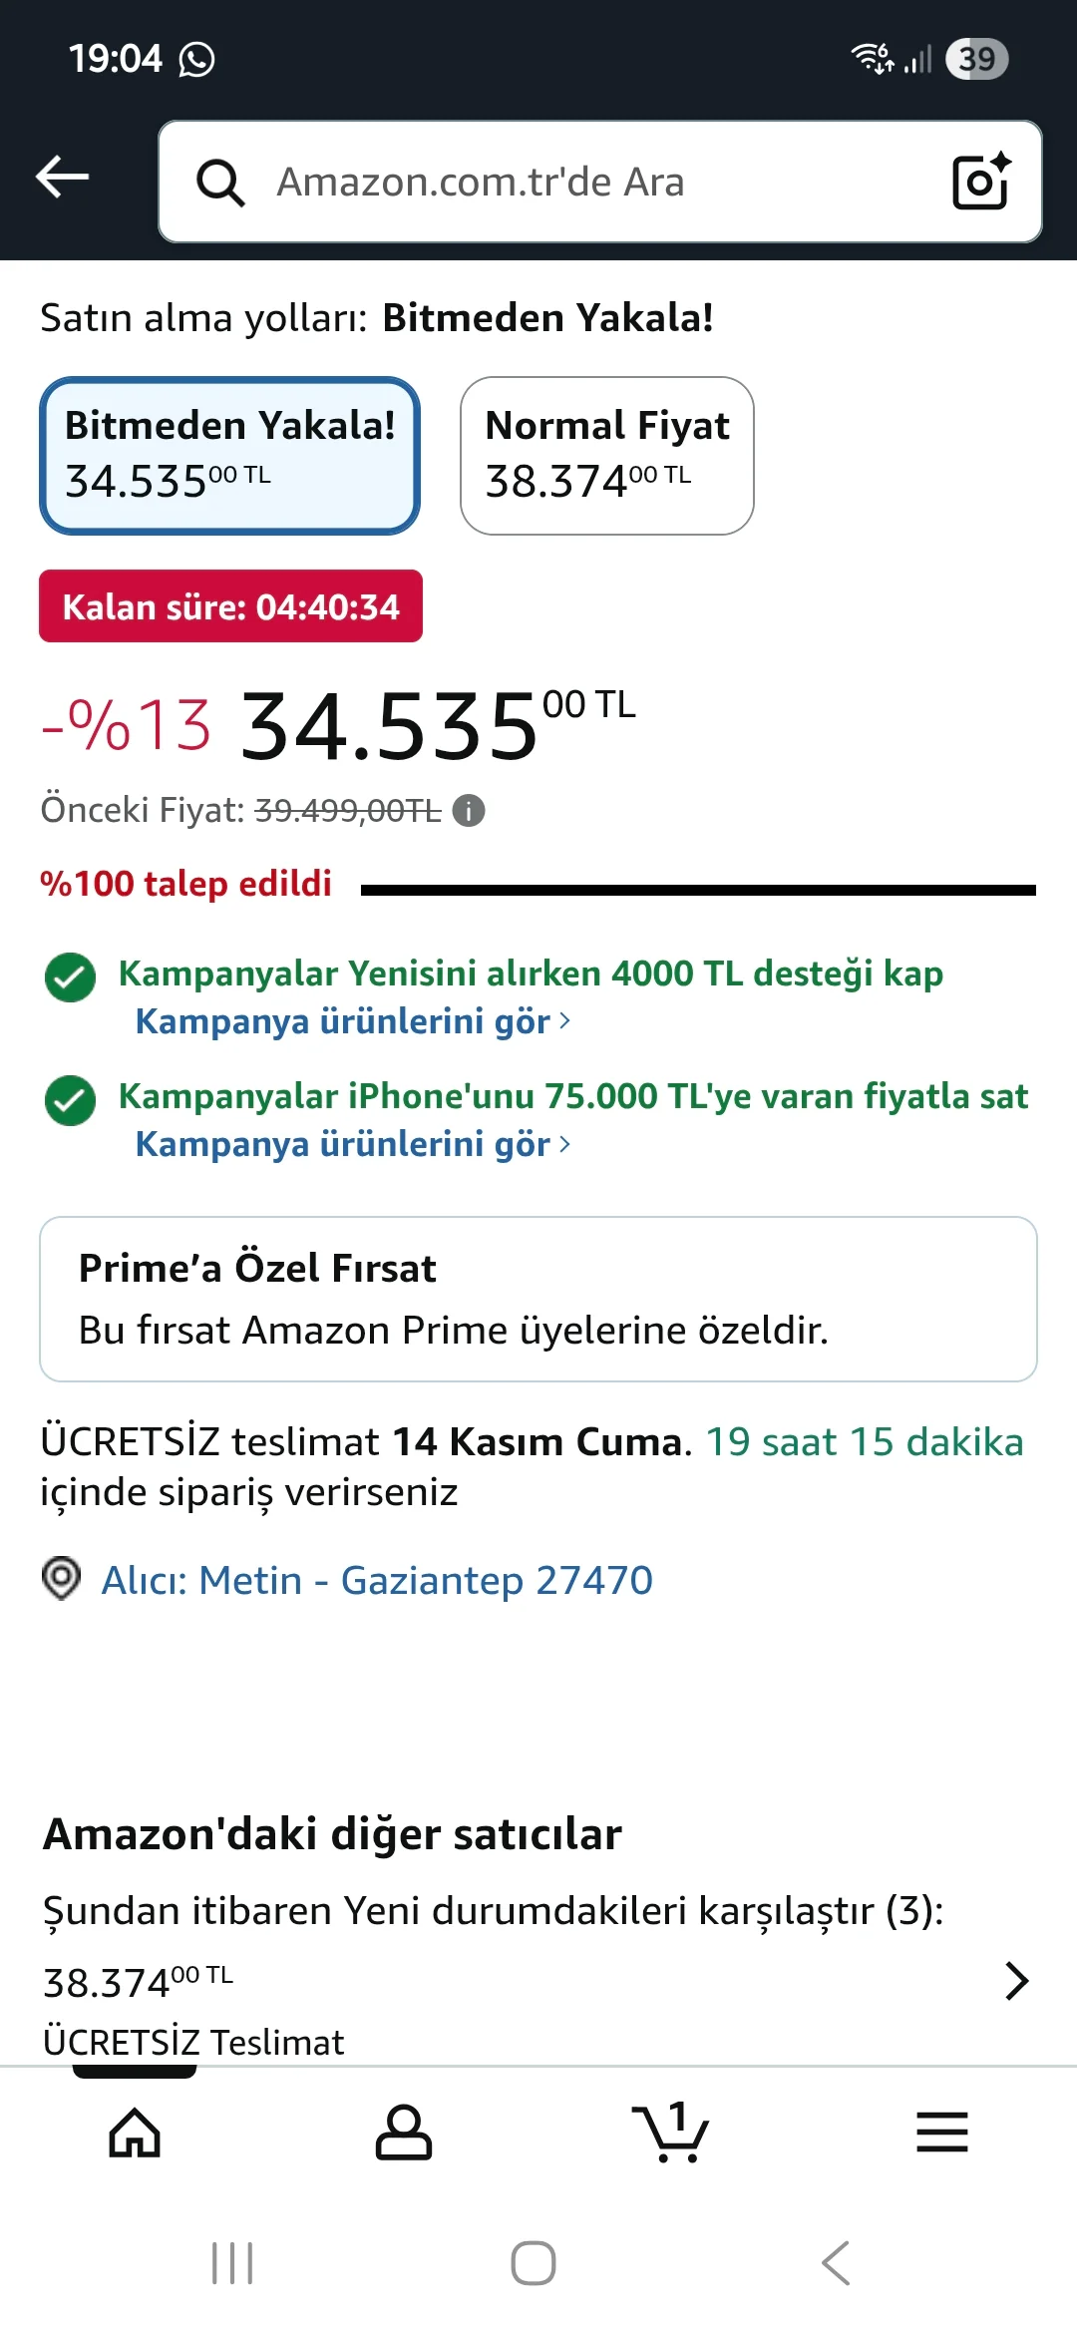Image resolution: width=1077 pixels, height=2334 pixels.
Task: Tap the Kalan süre countdown badge
Action: point(230,606)
